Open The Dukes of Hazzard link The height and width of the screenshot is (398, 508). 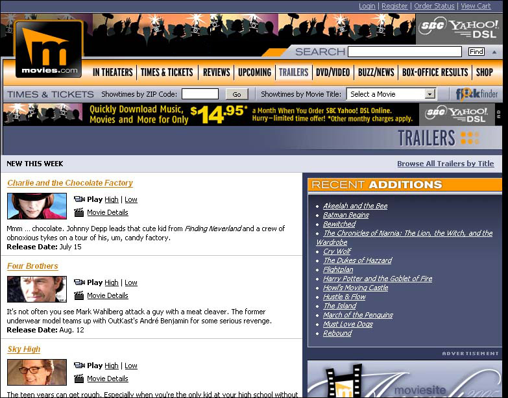tap(357, 260)
